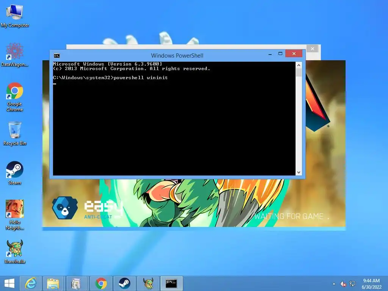Show hidden system tray icons

point(334,284)
